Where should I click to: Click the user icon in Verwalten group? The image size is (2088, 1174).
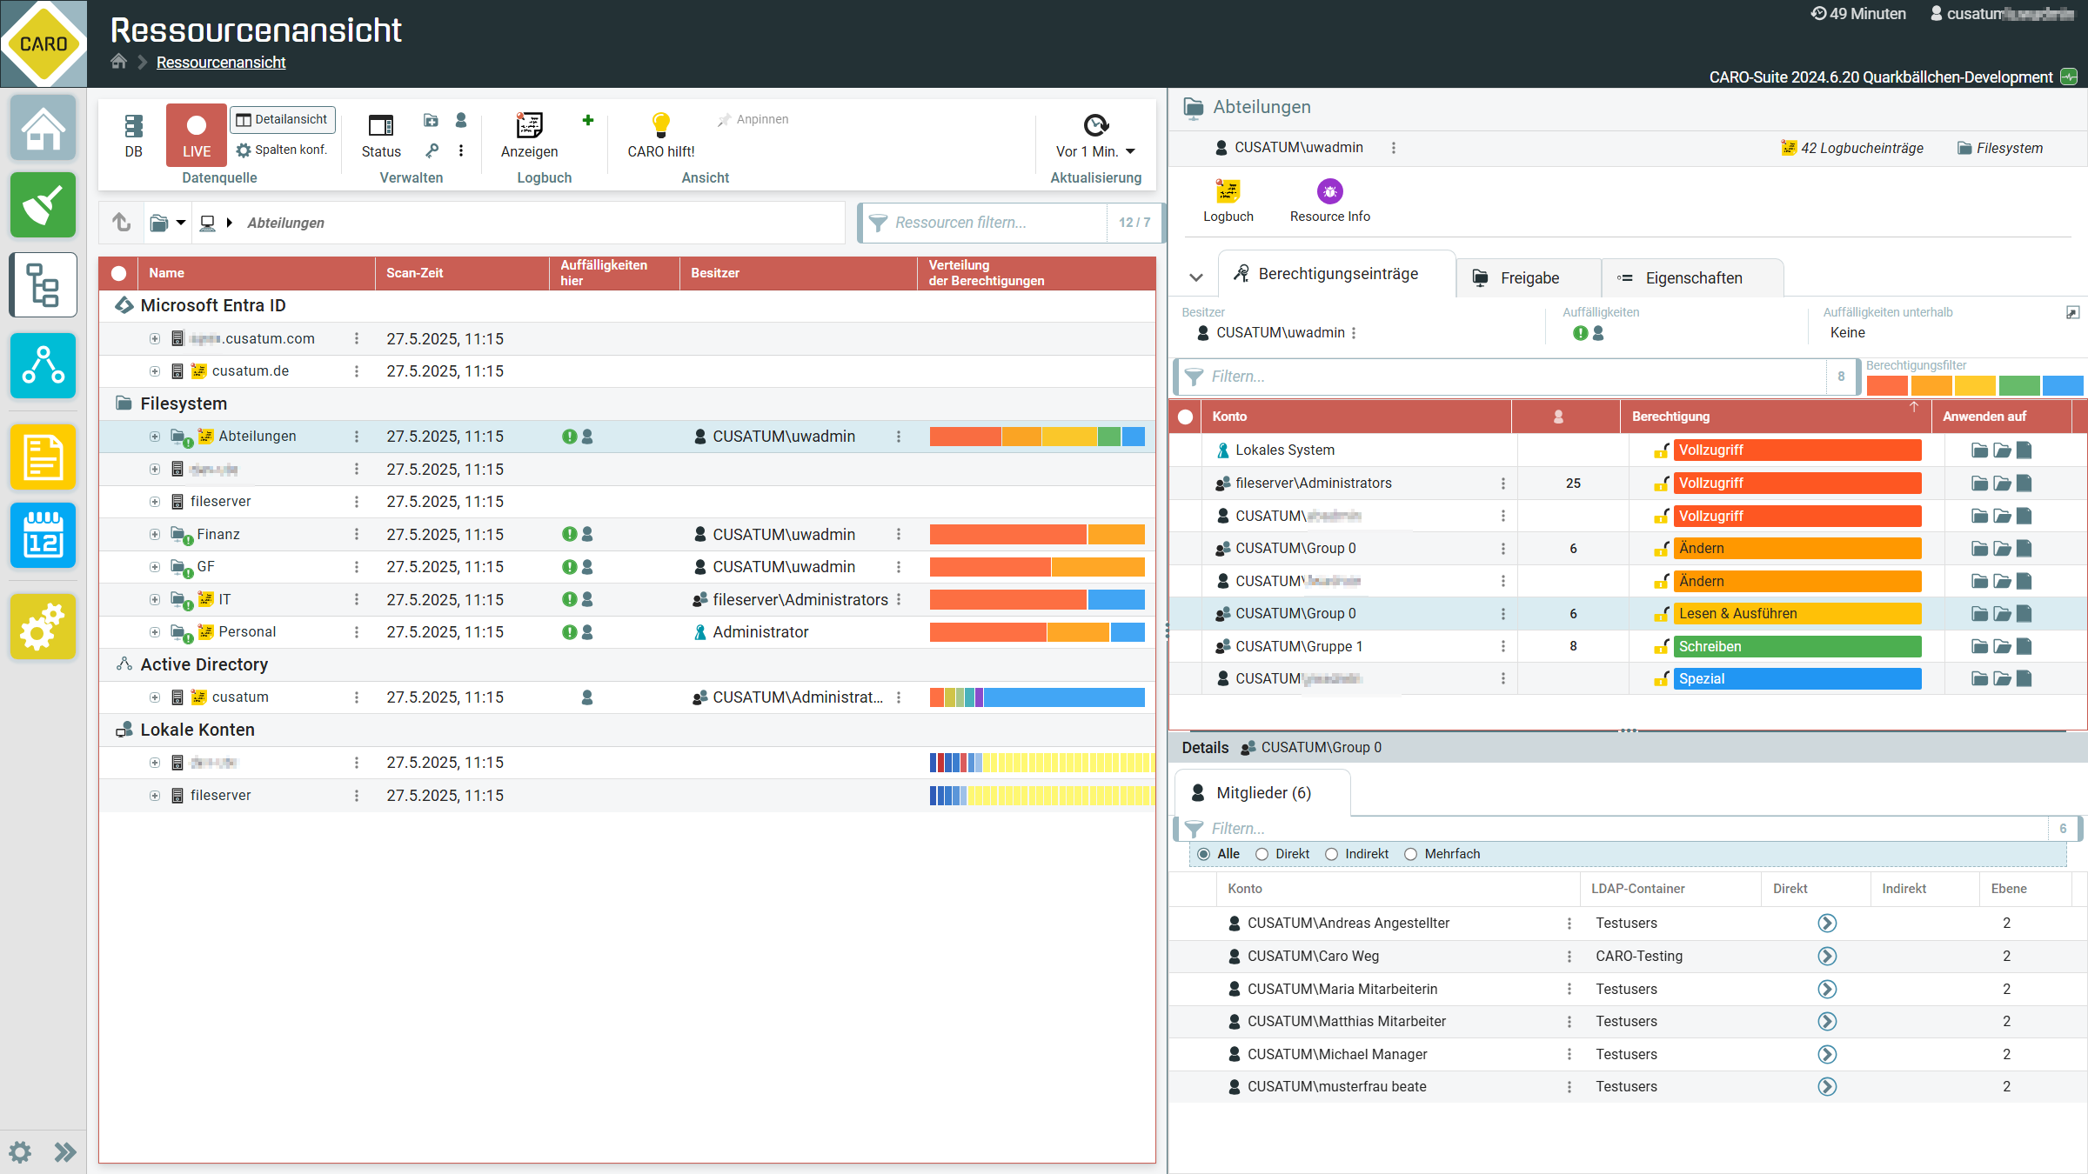pos(461,120)
